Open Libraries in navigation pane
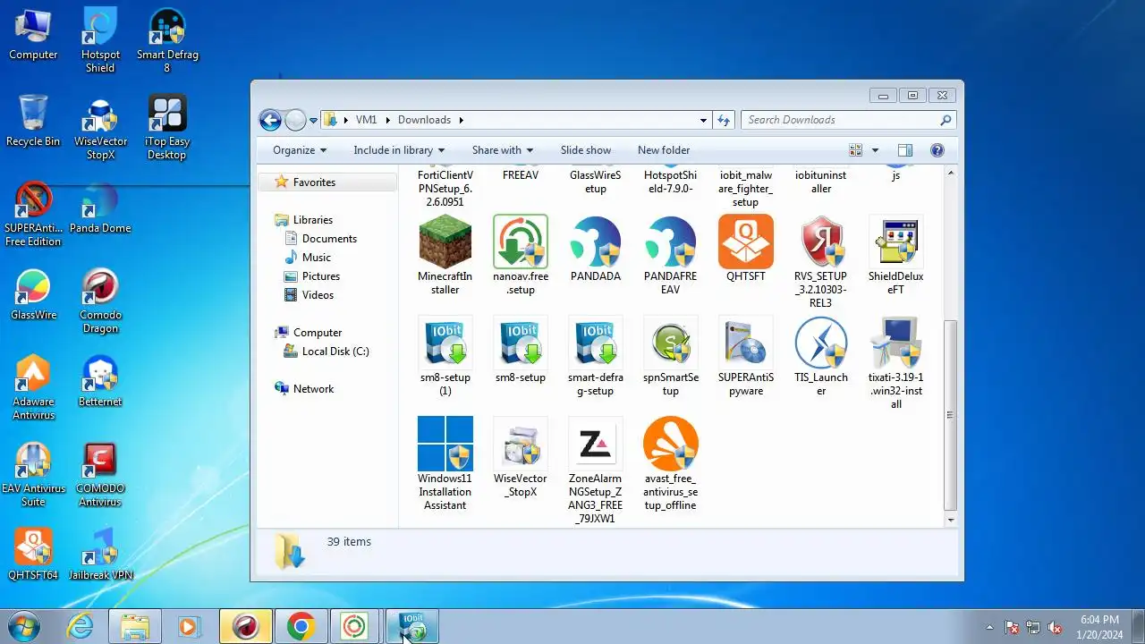 (x=313, y=220)
